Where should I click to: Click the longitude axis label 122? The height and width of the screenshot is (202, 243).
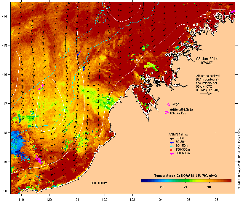tap(105, 200)
